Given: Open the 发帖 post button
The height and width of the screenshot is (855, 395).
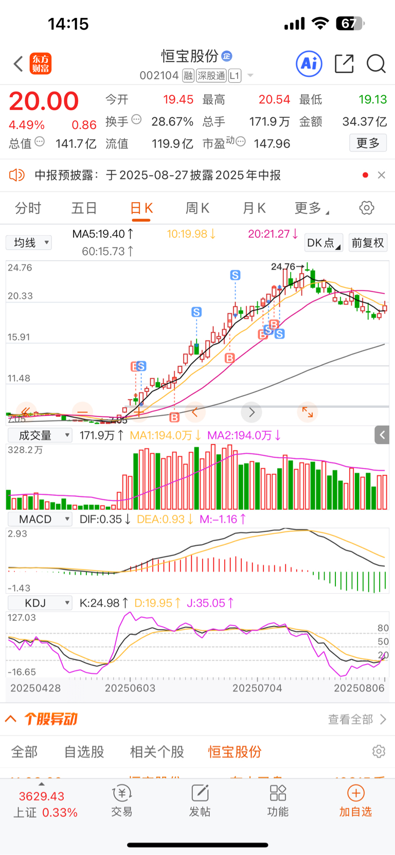Looking at the screenshot, I should [x=200, y=801].
